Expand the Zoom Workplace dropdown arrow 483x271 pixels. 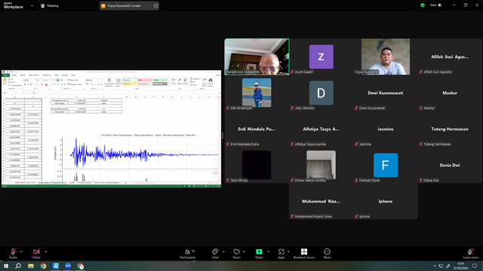32,5
